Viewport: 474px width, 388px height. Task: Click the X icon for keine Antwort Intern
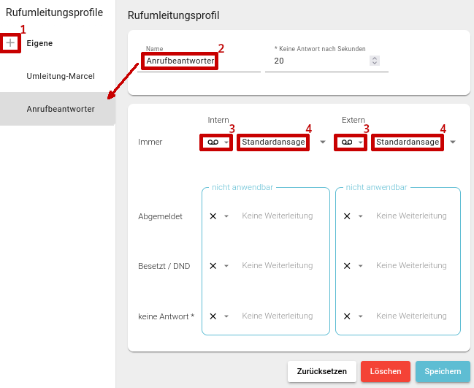(213, 316)
